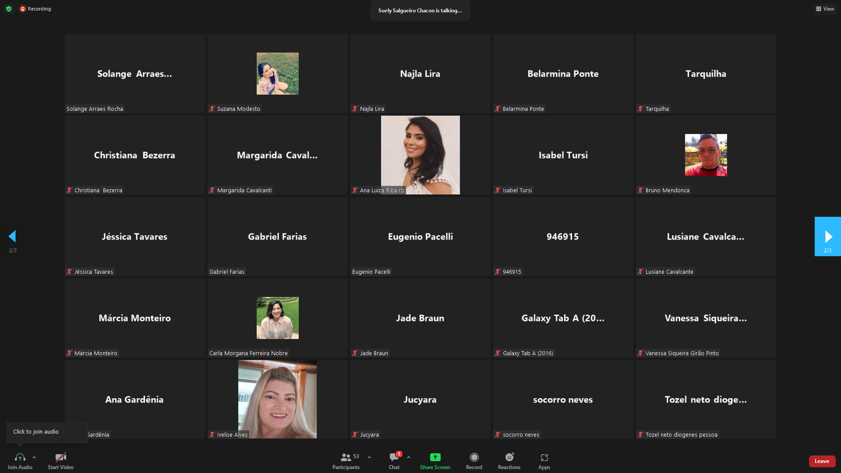Expand the Chat options arrow
The width and height of the screenshot is (841, 473).
409,457
